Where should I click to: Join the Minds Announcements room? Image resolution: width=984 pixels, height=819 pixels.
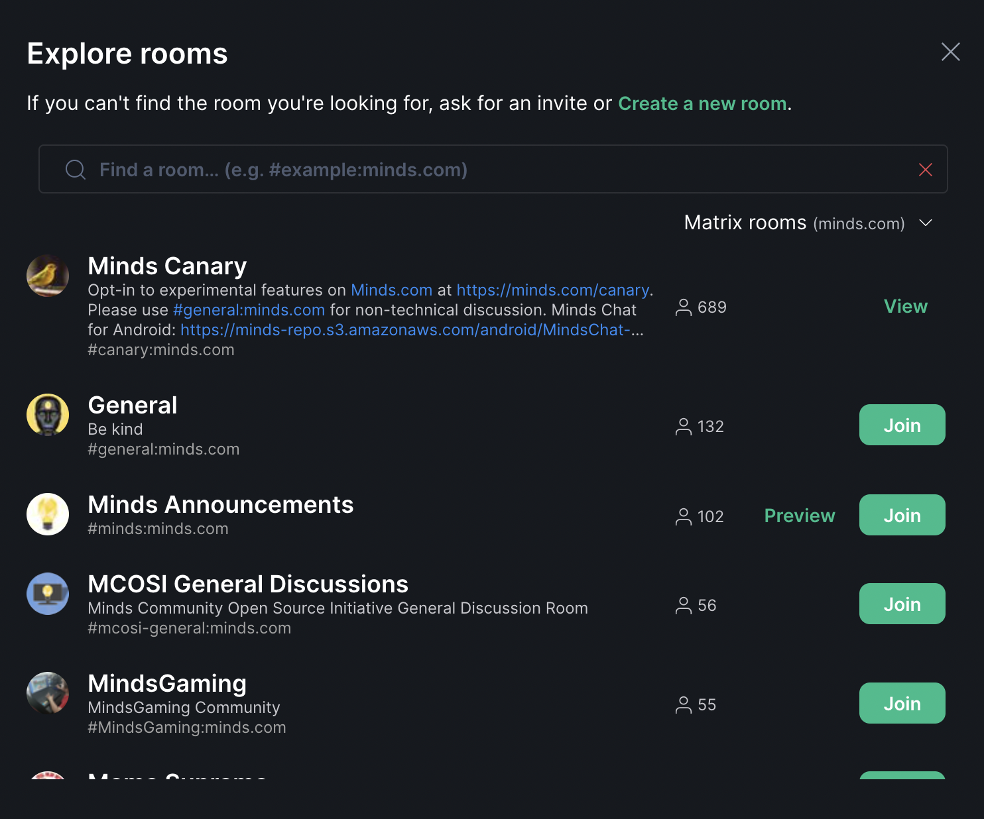click(902, 515)
